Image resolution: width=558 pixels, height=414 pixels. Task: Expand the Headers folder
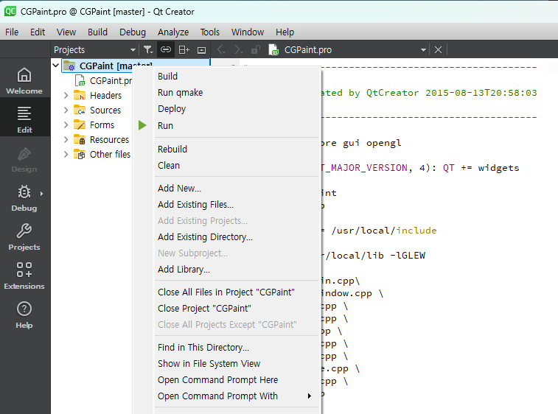coord(66,95)
